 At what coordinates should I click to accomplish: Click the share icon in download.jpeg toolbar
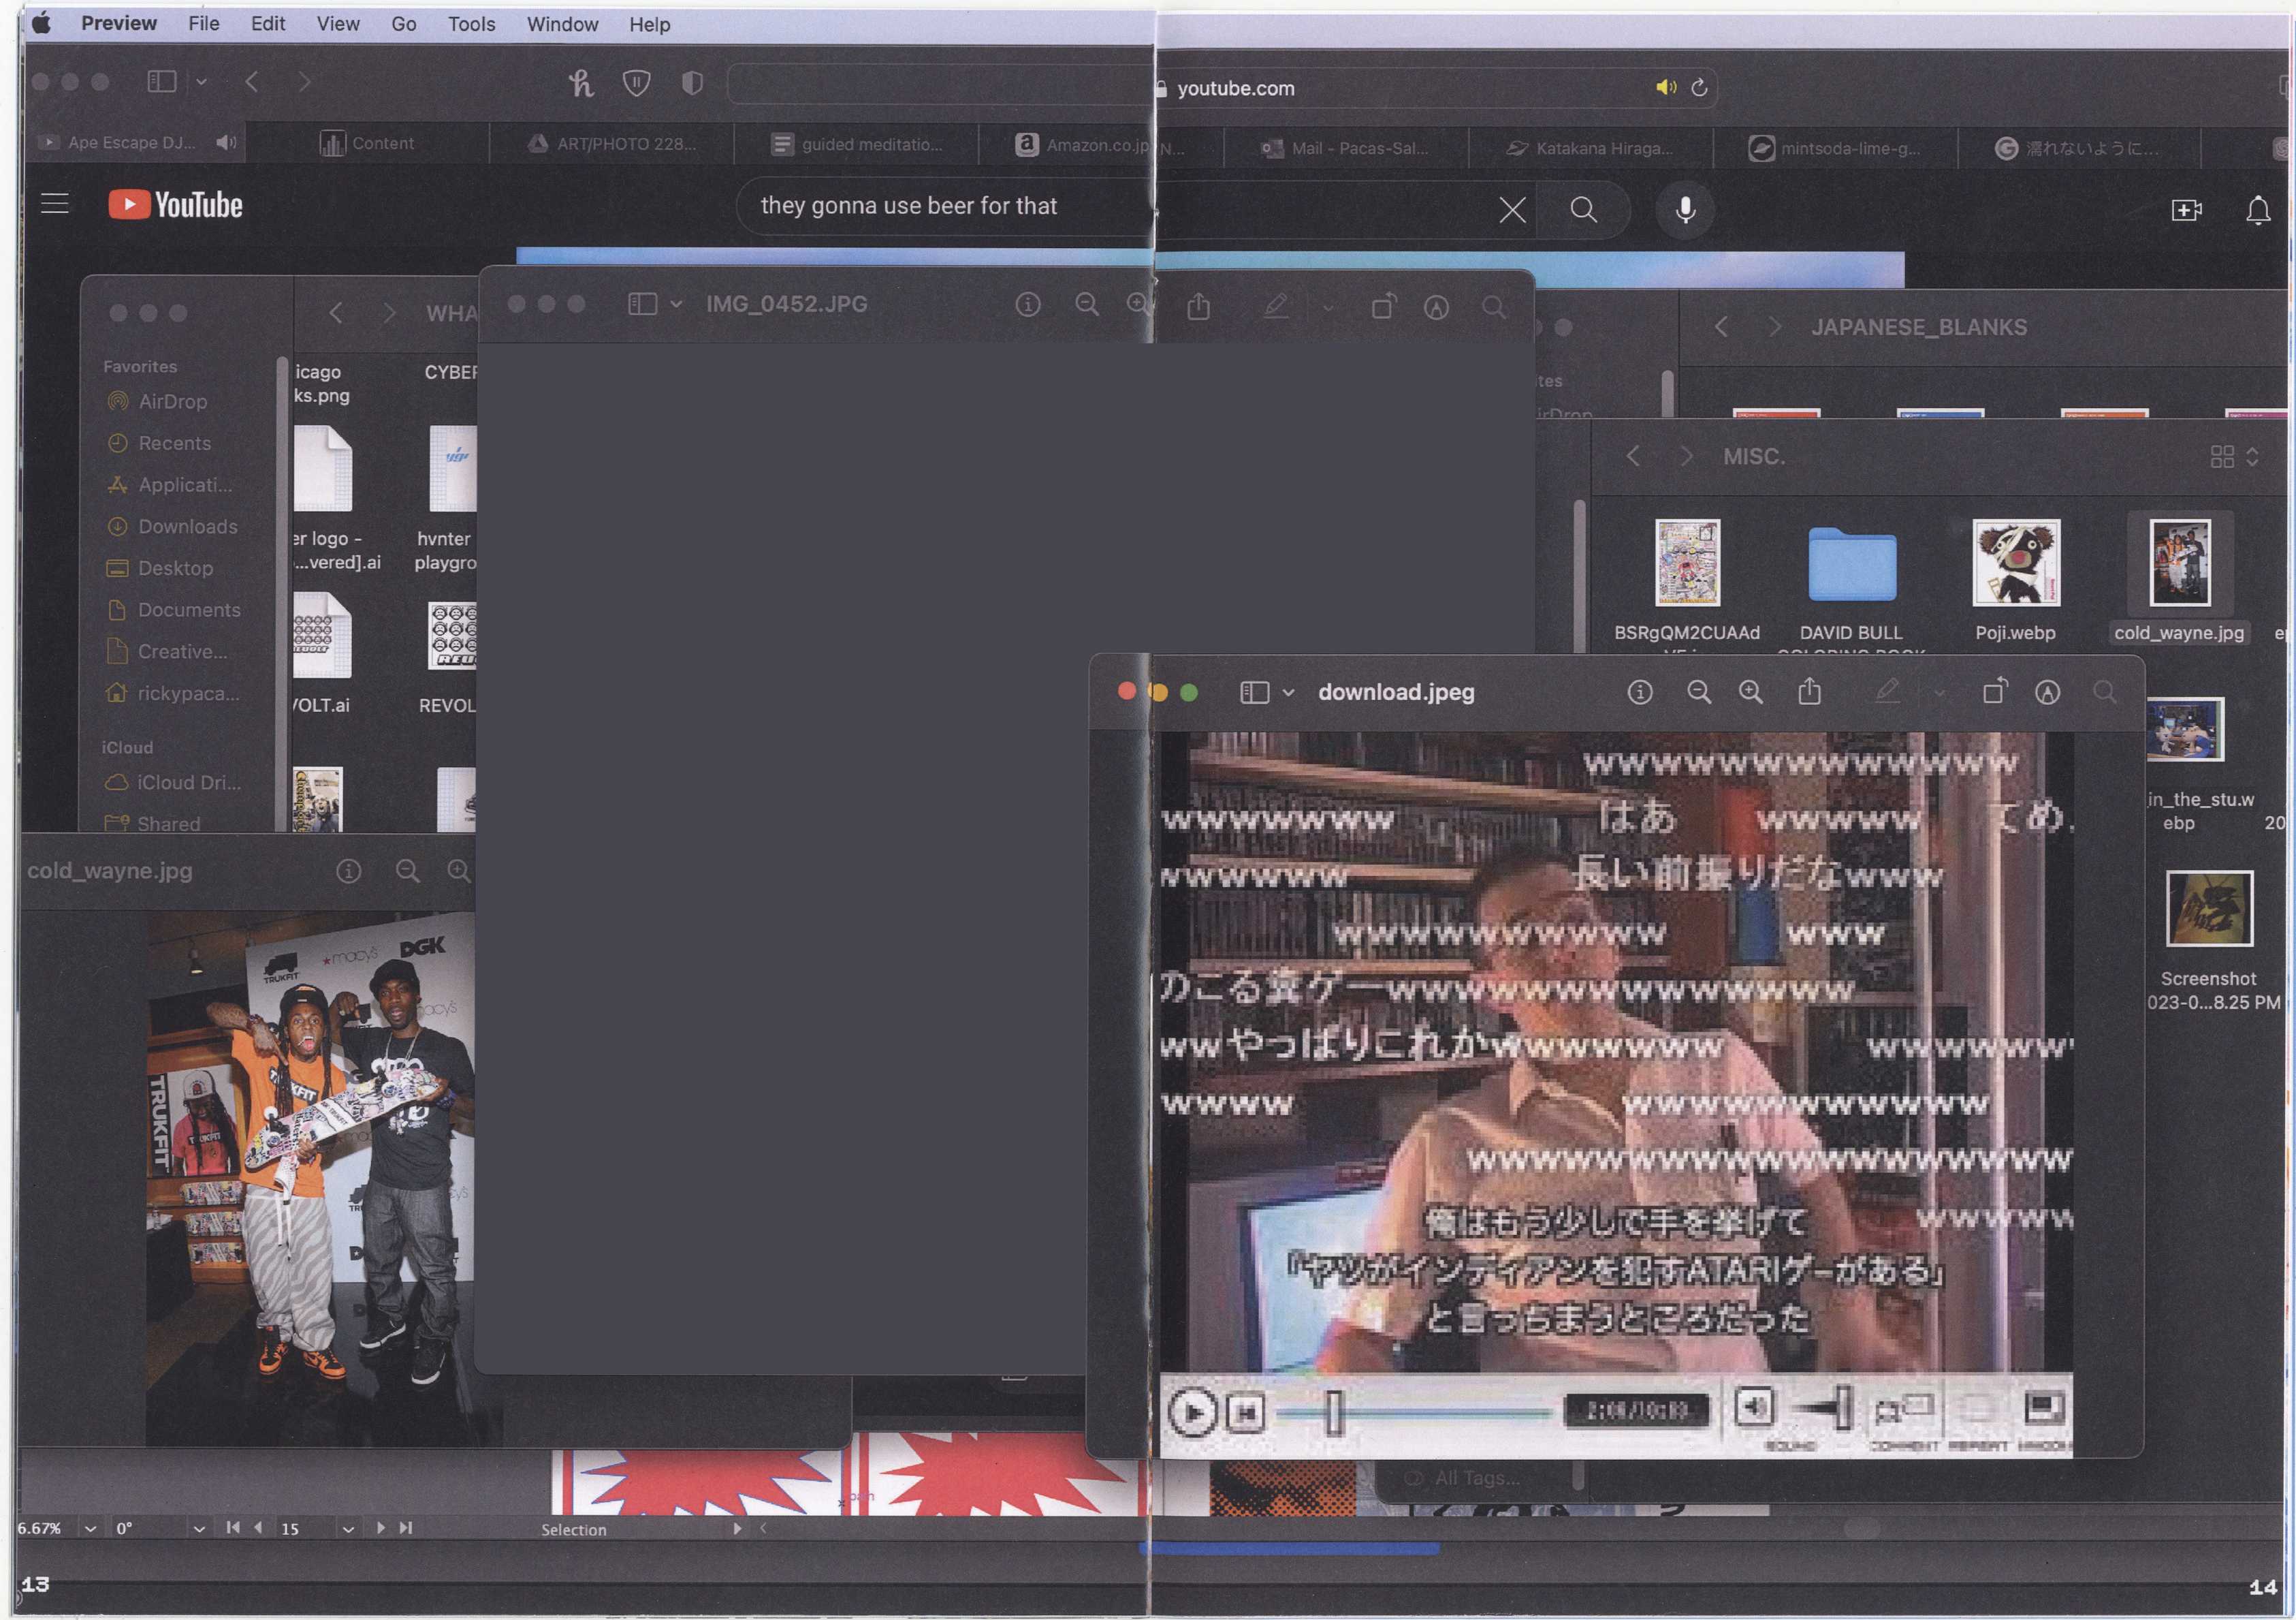(x=1809, y=691)
